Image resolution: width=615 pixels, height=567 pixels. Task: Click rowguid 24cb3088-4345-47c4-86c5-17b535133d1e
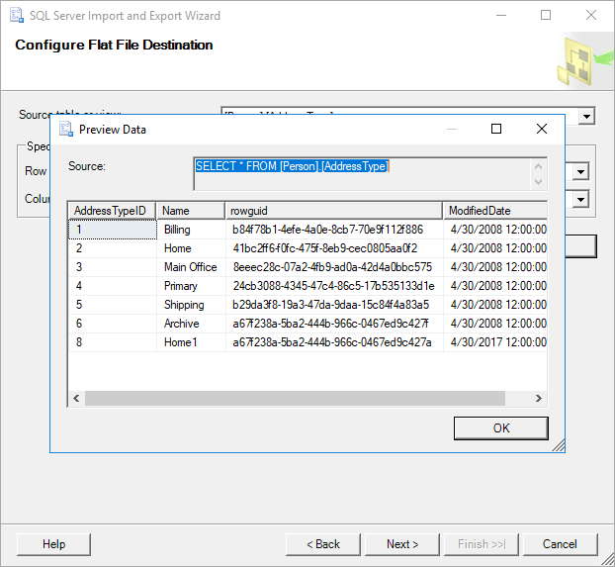(x=334, y=286)
